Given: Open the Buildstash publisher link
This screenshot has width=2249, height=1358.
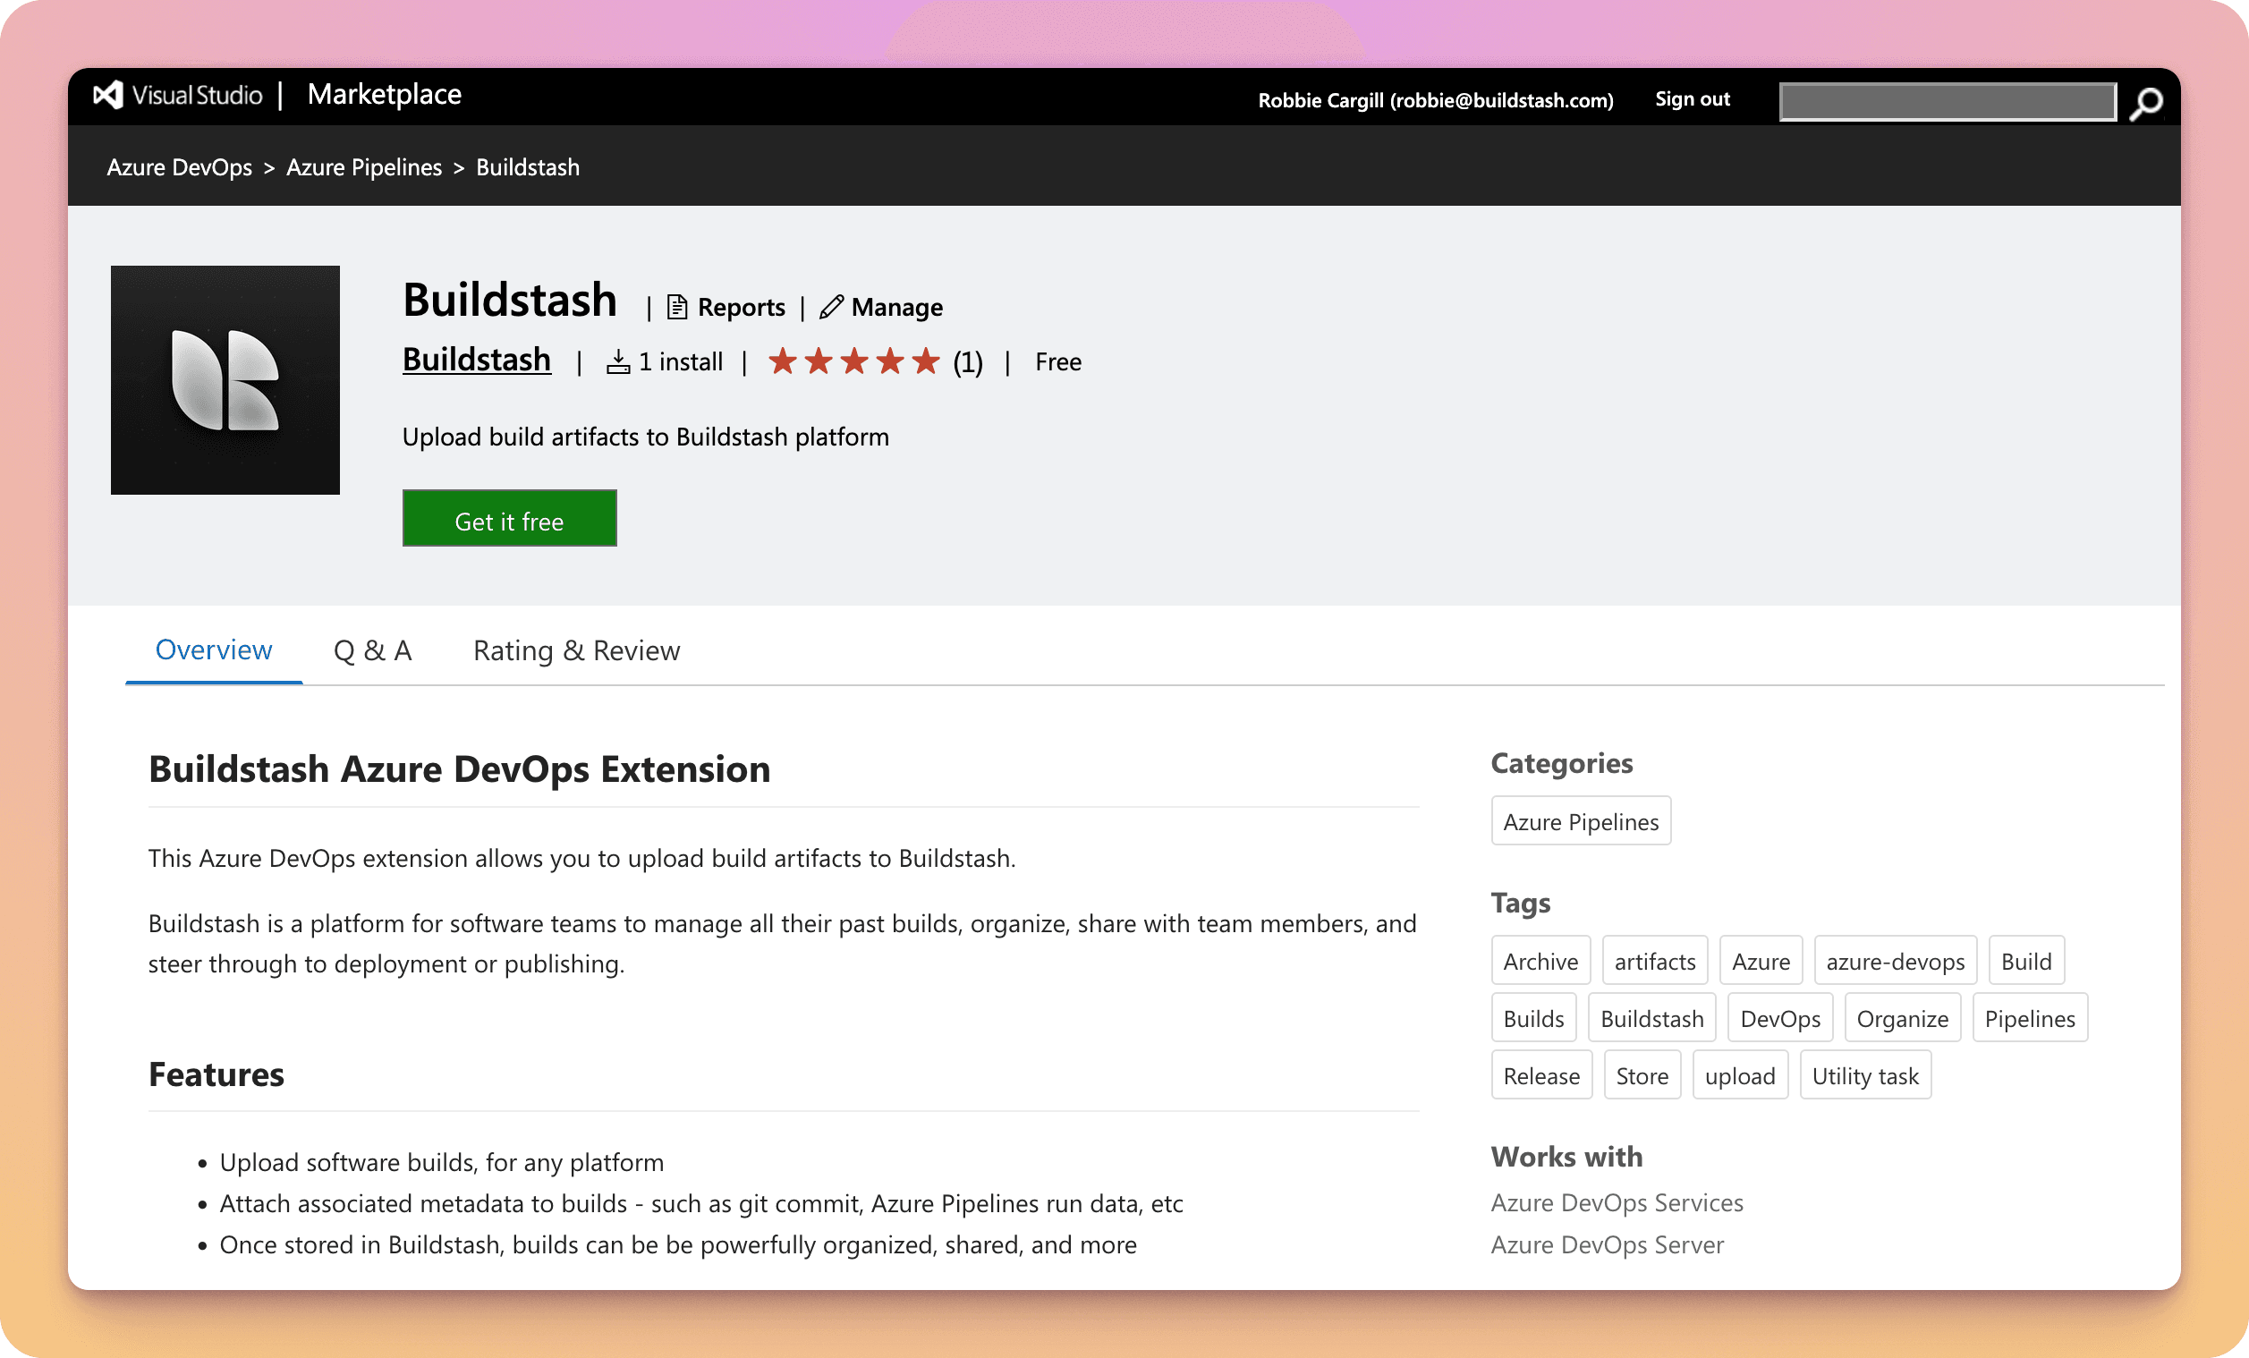Looking at the screenshot, I should tap(477, 360).
